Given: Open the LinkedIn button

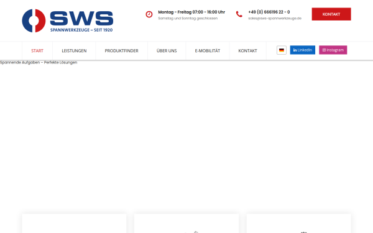Looking at the screenshot, I should 303,50.
